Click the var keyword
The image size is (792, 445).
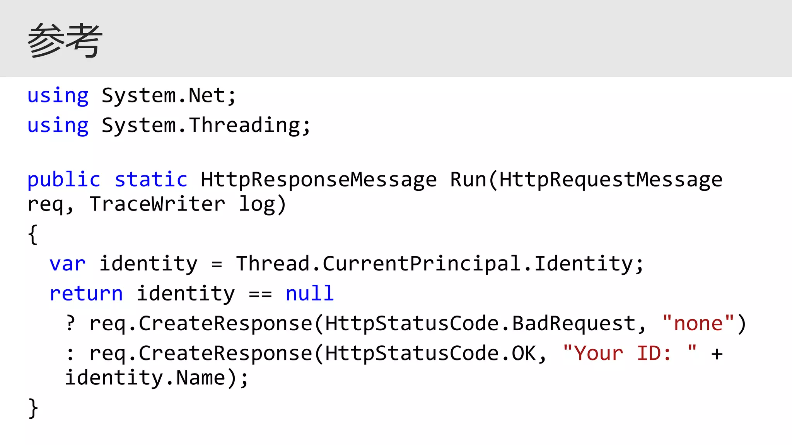tap(68, 264)
